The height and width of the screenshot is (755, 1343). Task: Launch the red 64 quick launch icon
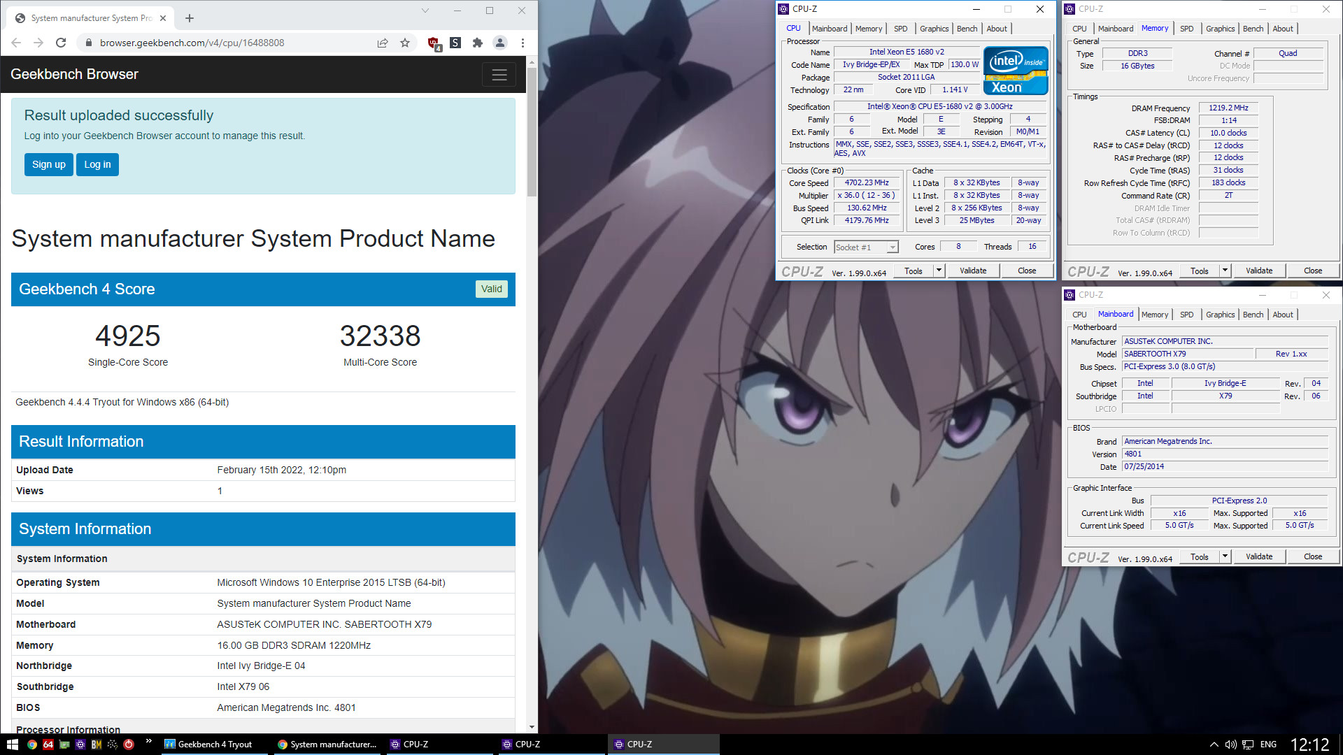(48, 745)
